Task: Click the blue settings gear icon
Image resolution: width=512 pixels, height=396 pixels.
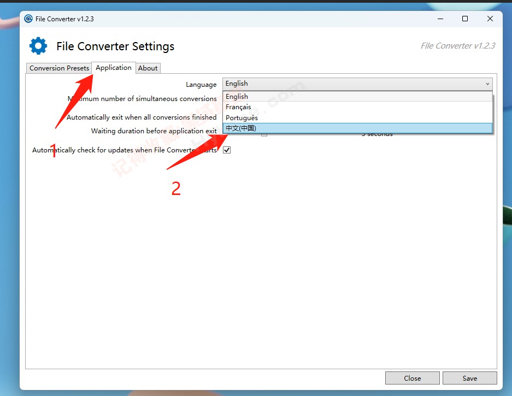Action: (38, 46)
